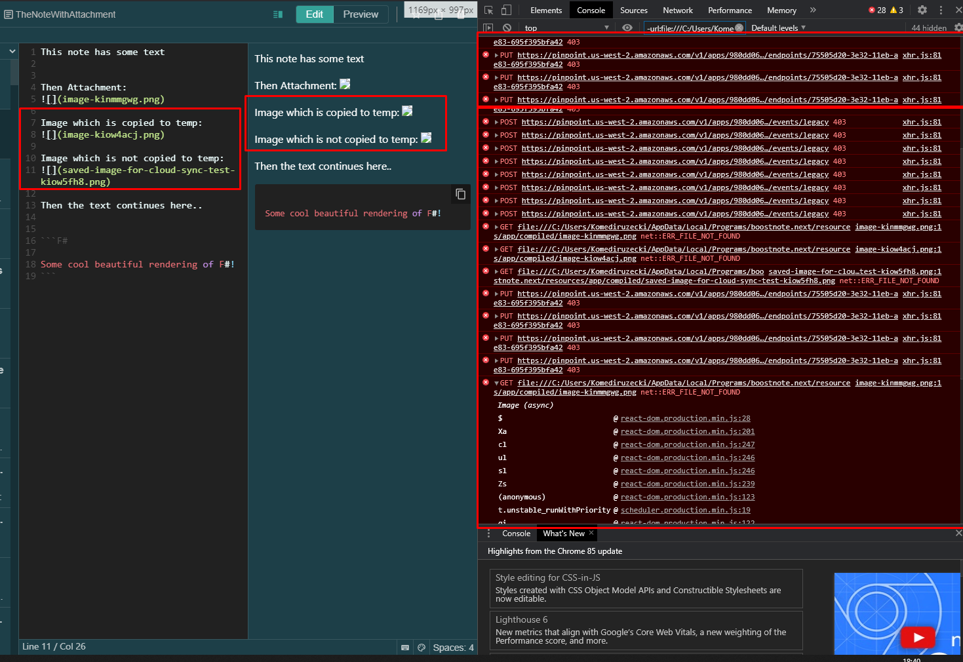The image size is (963, 662).
Task: Open the JavaScript context 'top' dropdown
Action: pyautogui.click(x=566, y=28)
